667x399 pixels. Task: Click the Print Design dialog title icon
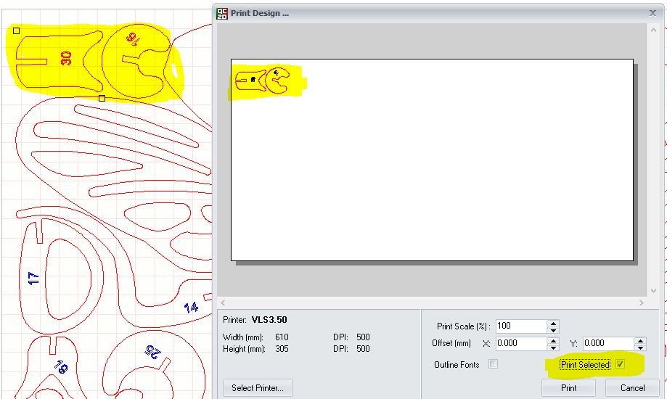pos(222,13)
